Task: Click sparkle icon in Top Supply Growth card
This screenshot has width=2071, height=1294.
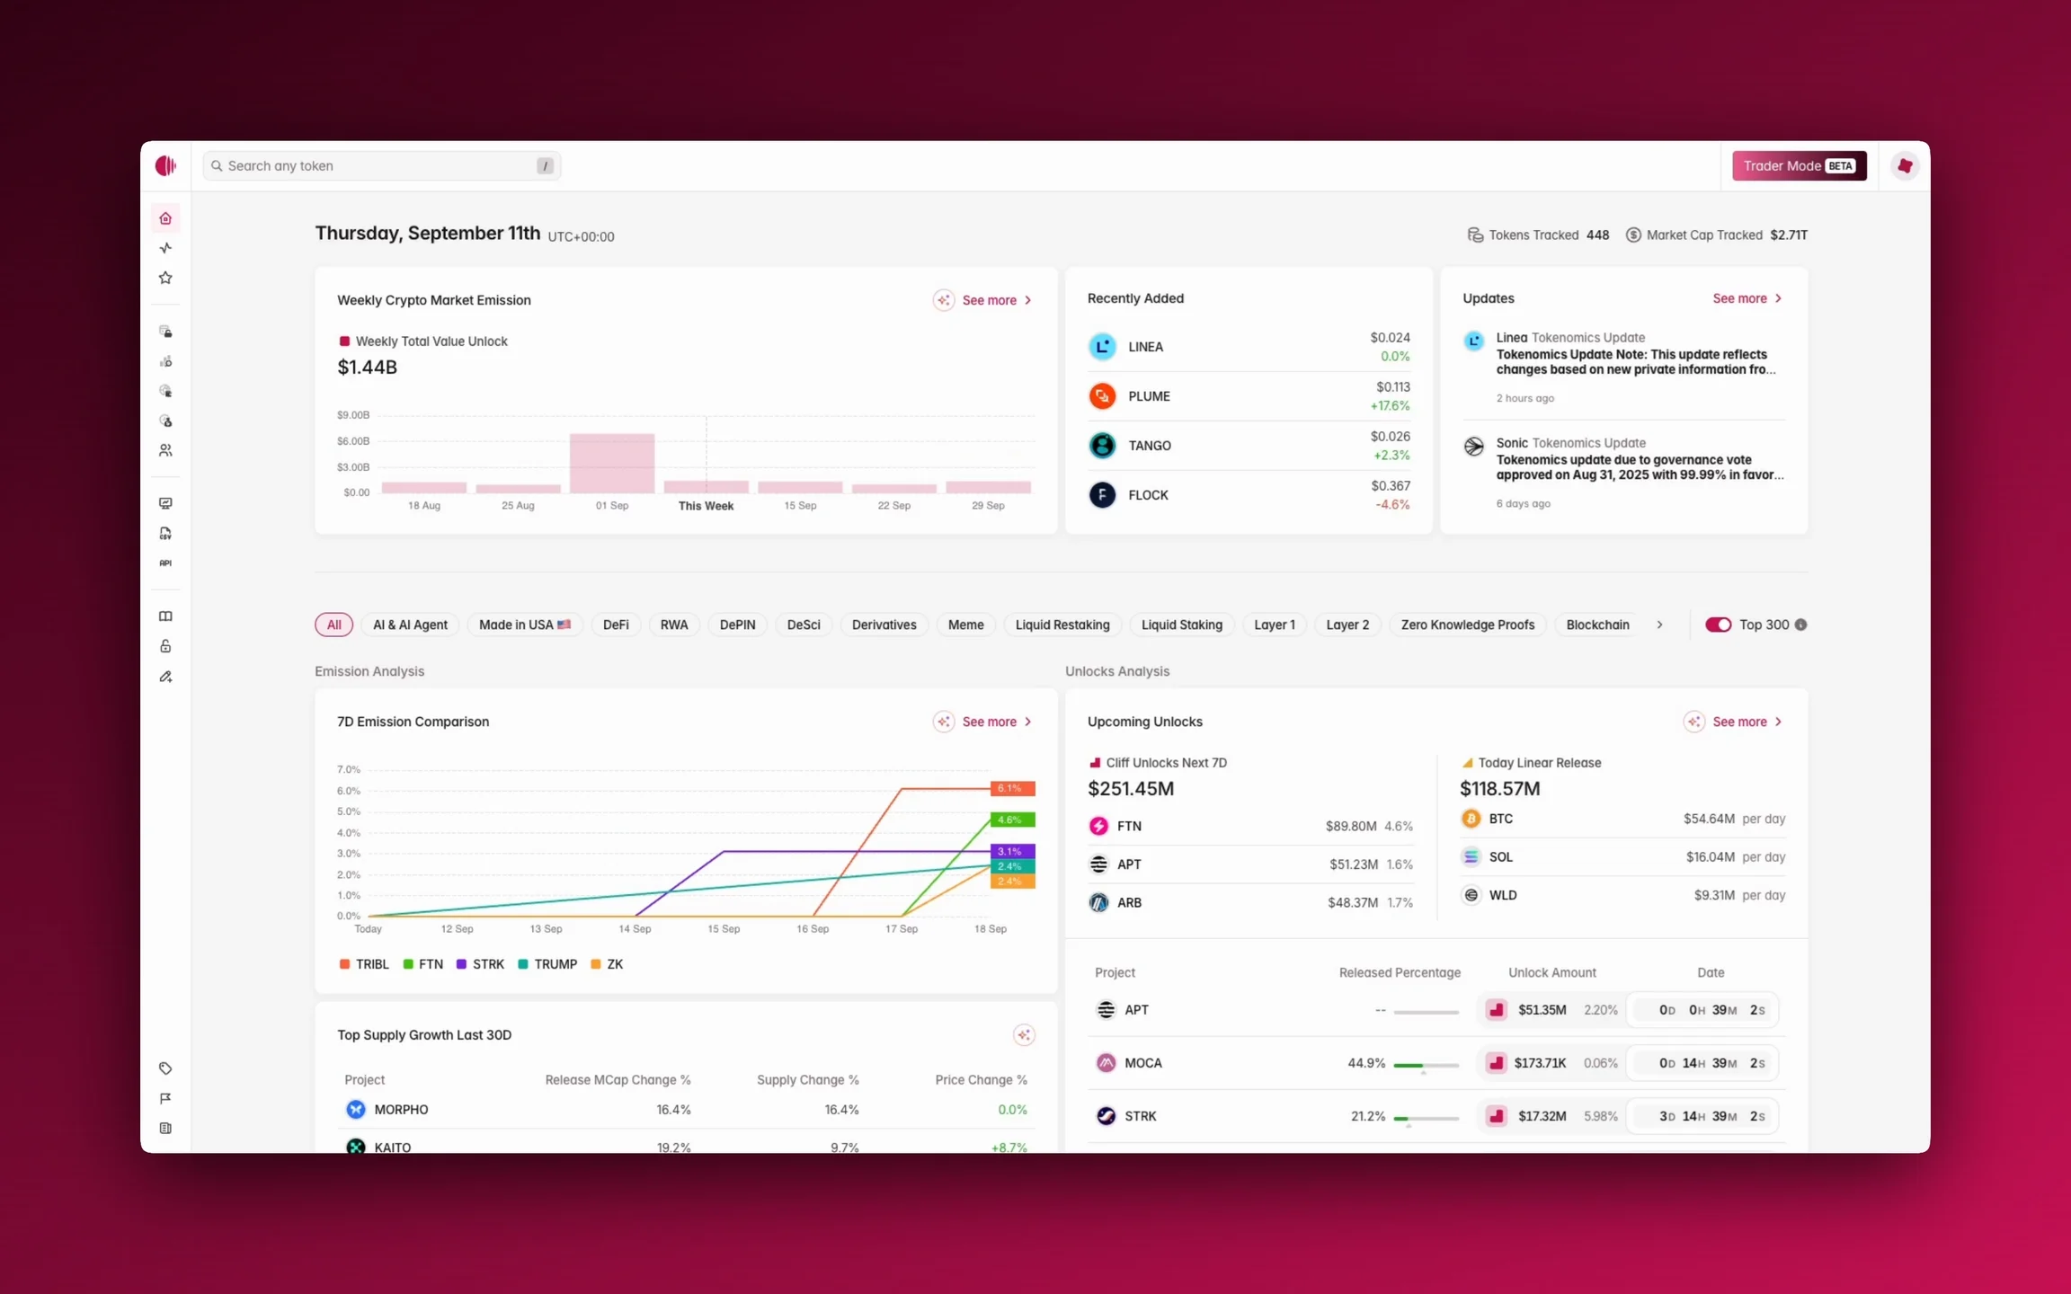Action: click(1024, 1035)
